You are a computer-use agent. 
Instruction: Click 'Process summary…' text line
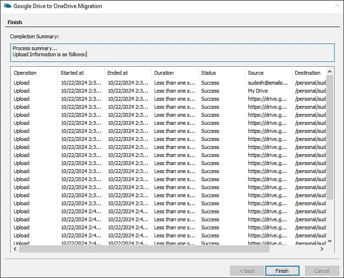(35, 48)
